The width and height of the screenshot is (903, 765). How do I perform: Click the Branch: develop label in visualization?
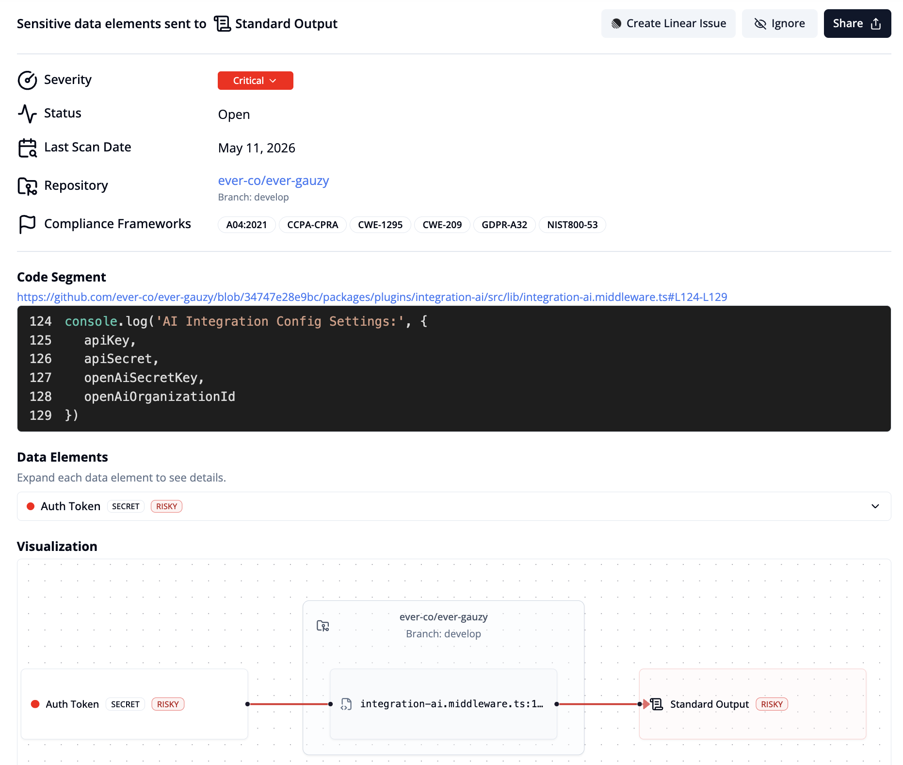pos(443,634)
